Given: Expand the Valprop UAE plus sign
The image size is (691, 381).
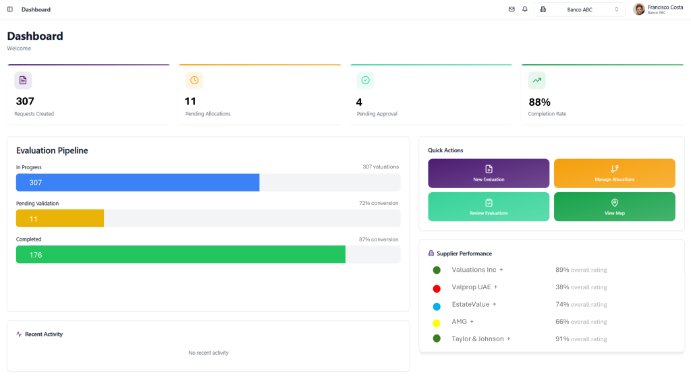Looking at the screenshot, I should coord(496,287).
